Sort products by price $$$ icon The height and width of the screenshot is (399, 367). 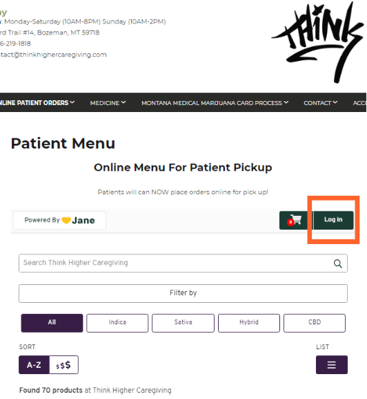[63, 365]
